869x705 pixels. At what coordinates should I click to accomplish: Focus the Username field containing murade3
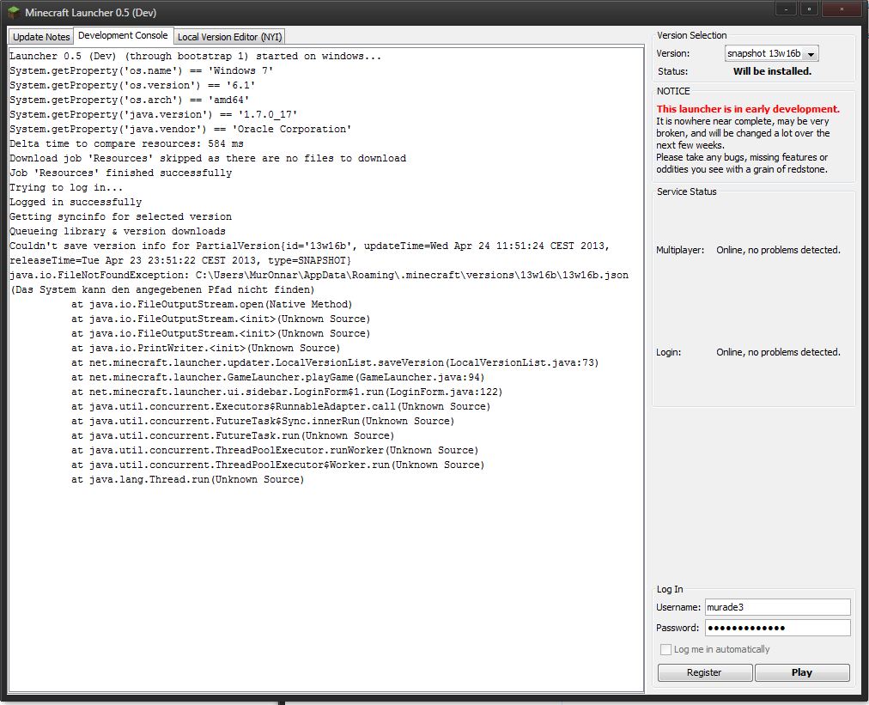pos(778,607)
